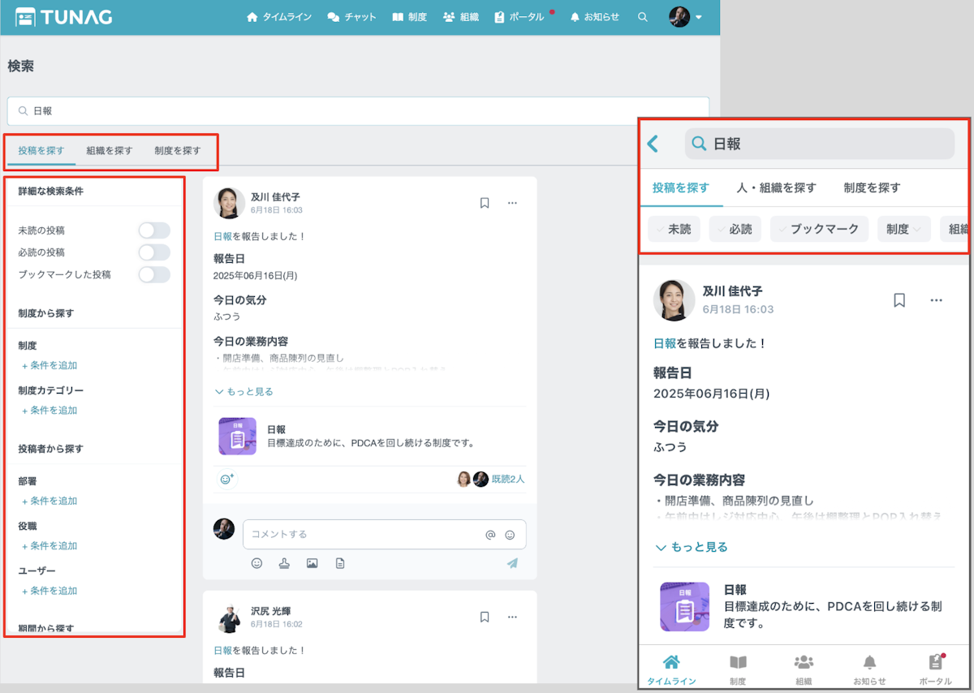Open the 制度 filter chip dropdown in mobile
Image resolution: width=974 pixels, height=693 pixels.
[x=903, y=230]
